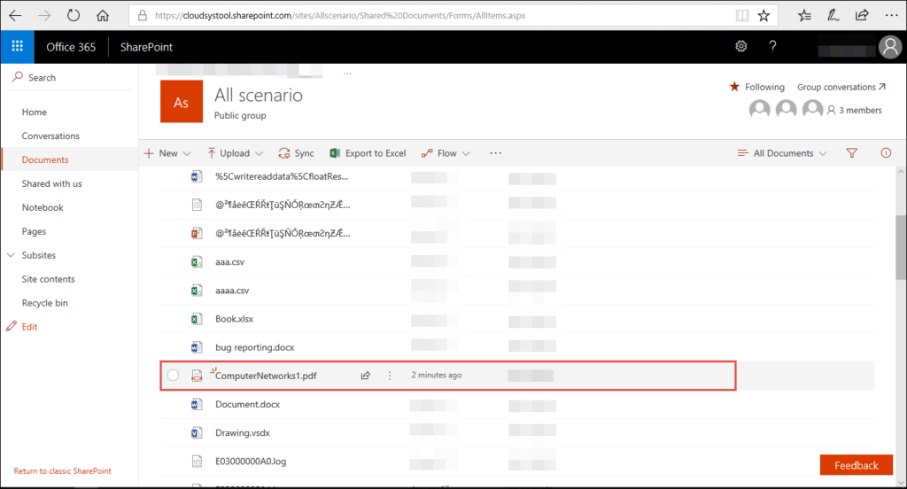The height and width of the screenshot is (489, 907).
Task: Open Notebook in the left navigation
Action: [x=43, y=208]
